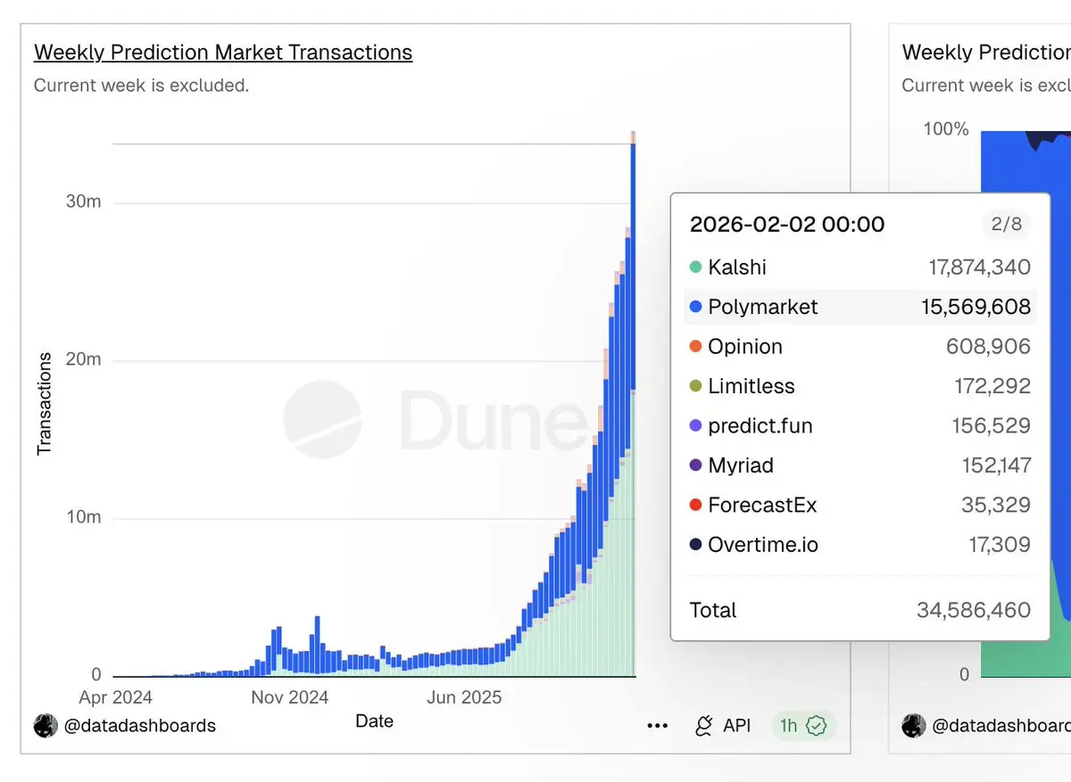The height and width of the screenshot is (782, 1071).
Task: Click the Opinion value 608,906
Action: pyautogui.click(x=989, y=346)
